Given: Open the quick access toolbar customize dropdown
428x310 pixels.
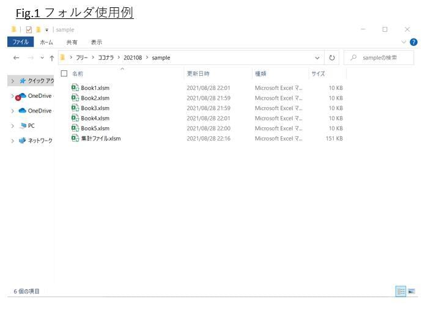Looking at the screenshot, I should point(47,30).
